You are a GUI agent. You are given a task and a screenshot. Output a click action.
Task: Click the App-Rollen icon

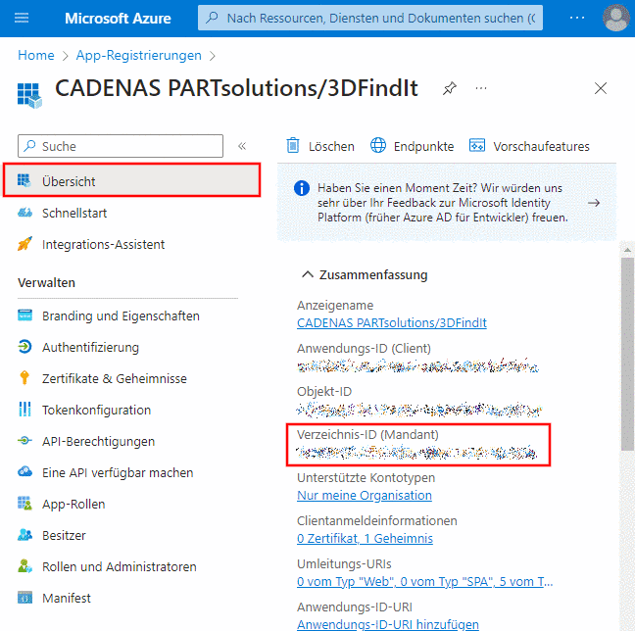pos(24,503)
